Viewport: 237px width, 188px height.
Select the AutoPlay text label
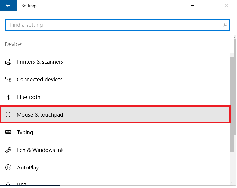[28, 168]
